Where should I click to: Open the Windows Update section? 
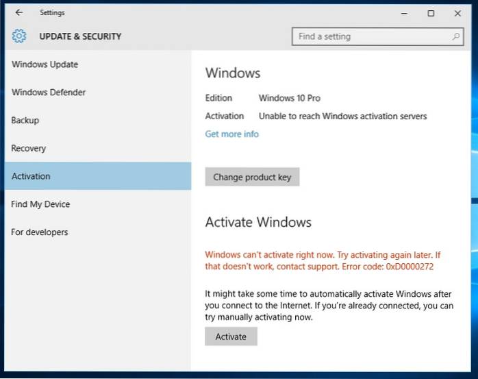[x=45, y=64]
